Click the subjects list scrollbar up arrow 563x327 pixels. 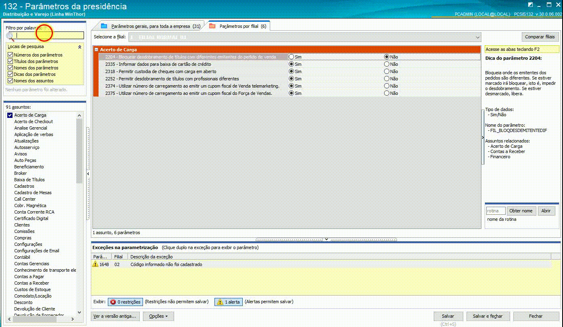(x=79, y=115)
